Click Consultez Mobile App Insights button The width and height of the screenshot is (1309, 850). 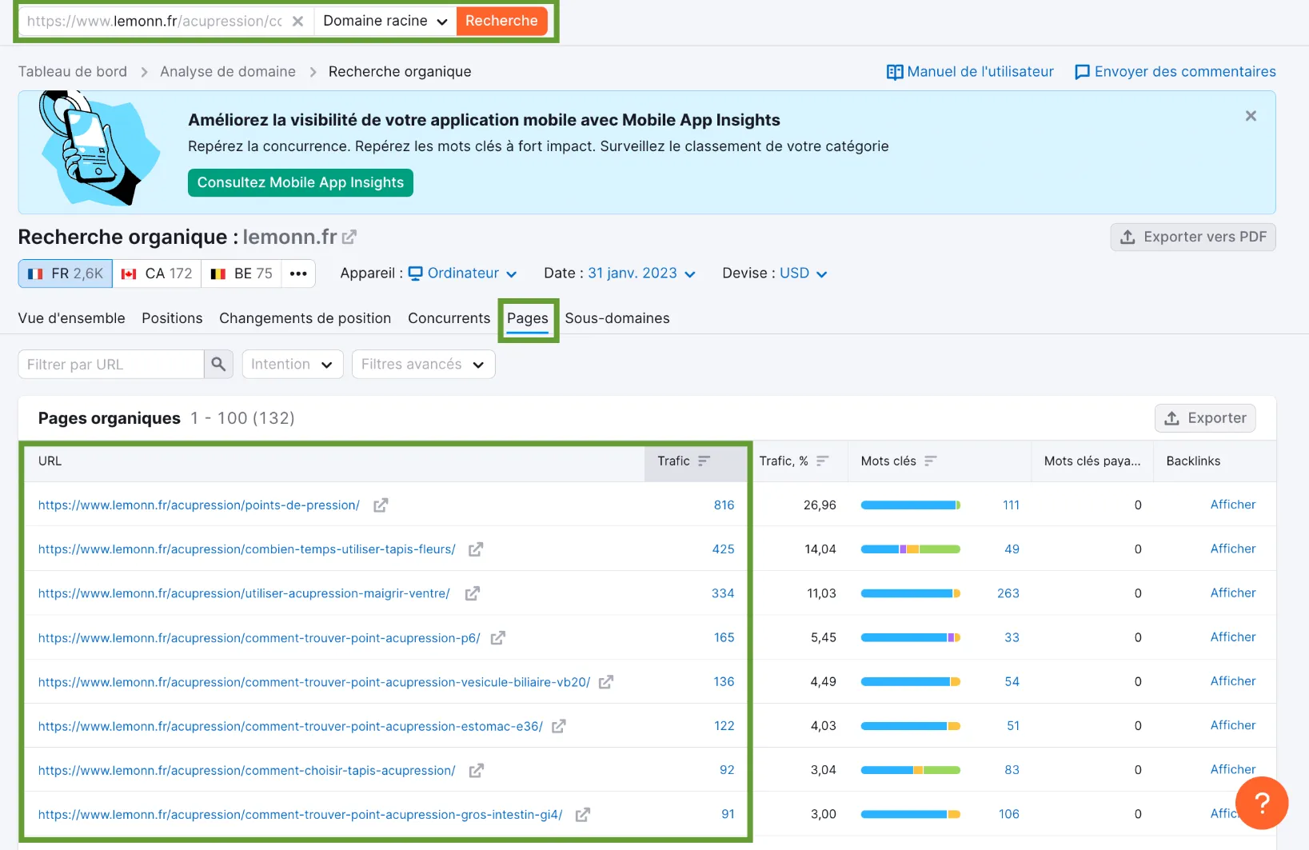pos(300,183)
